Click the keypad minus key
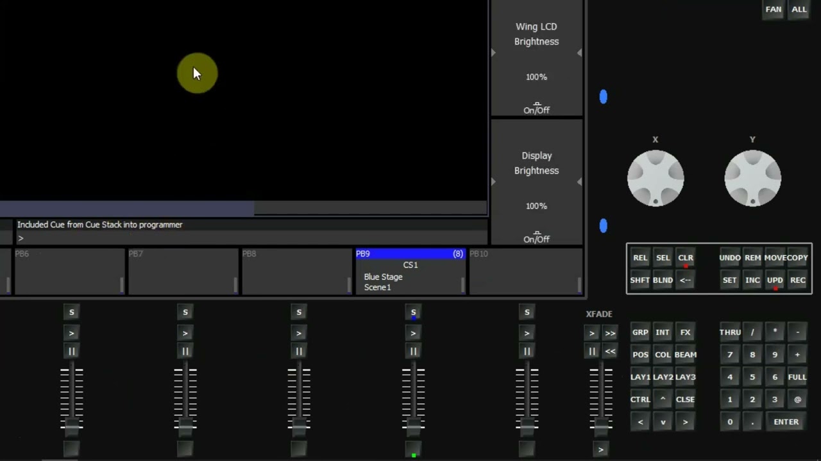The height and width of the screenshot is (461, 821). [797, 333]
